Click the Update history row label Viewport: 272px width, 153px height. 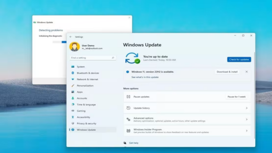click(x=141, y=108)
